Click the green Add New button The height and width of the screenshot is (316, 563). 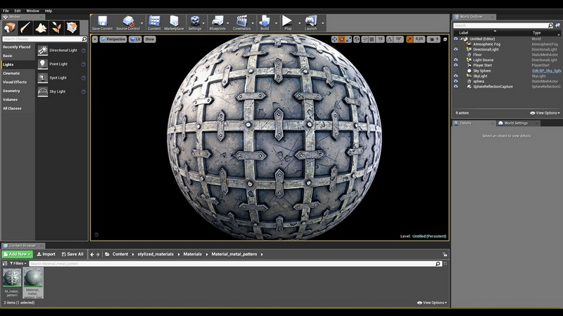(16, 254)
